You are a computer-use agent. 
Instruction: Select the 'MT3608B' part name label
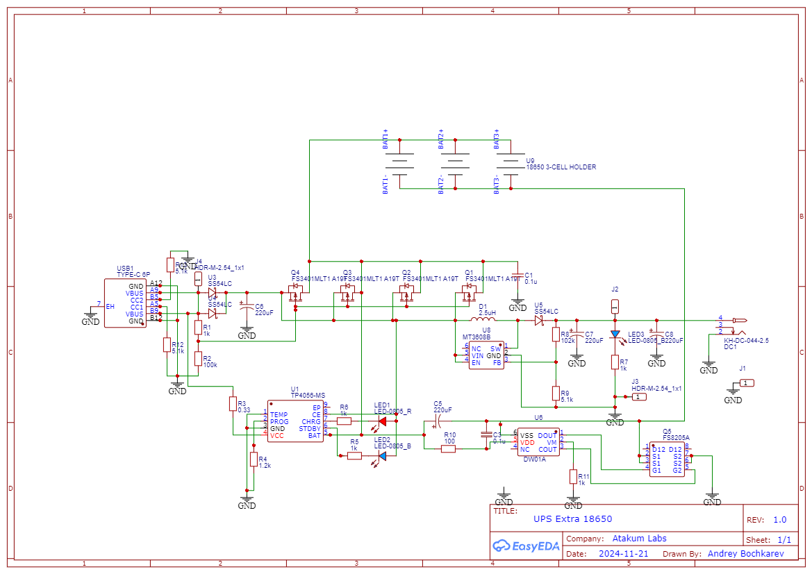(x=477, y=337)
